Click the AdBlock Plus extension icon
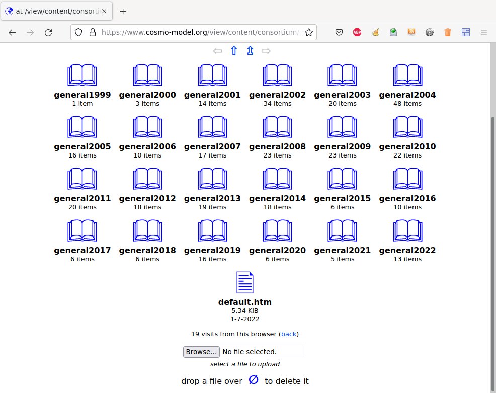496x393 pixels. pyautogui.click(x=357, y=32)
